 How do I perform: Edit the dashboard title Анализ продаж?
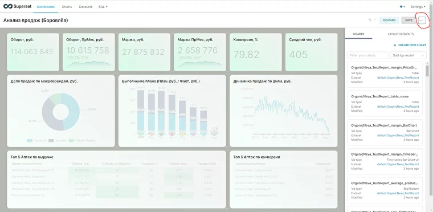coord(36,20)
